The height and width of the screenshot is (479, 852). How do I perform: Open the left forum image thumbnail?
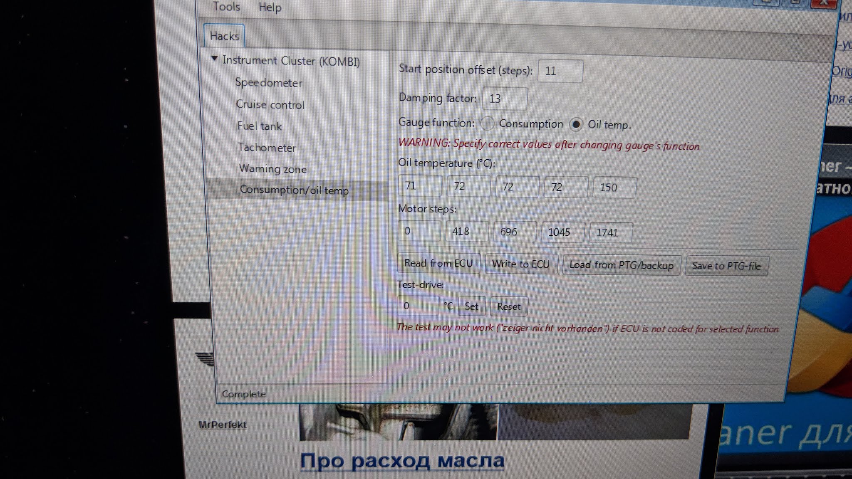398,422
